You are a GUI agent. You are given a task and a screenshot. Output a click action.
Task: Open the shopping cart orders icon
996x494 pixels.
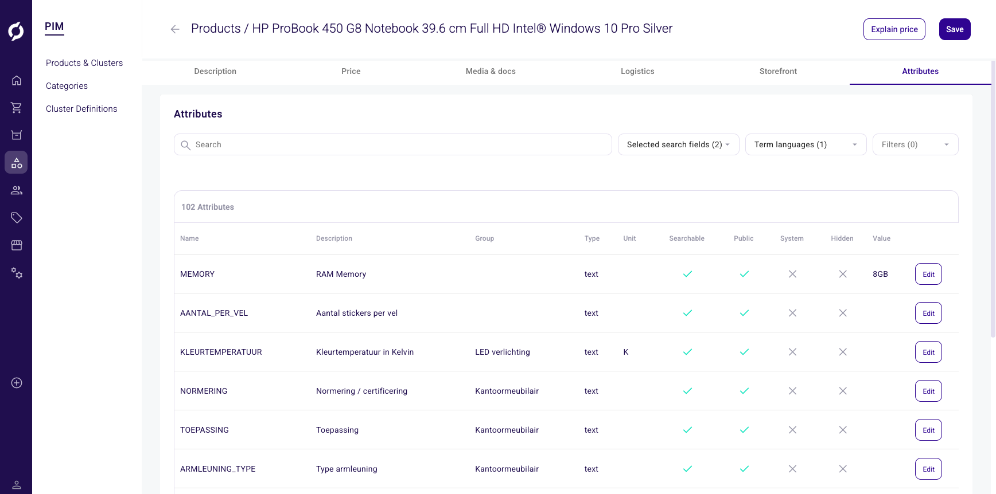(17, 108)
